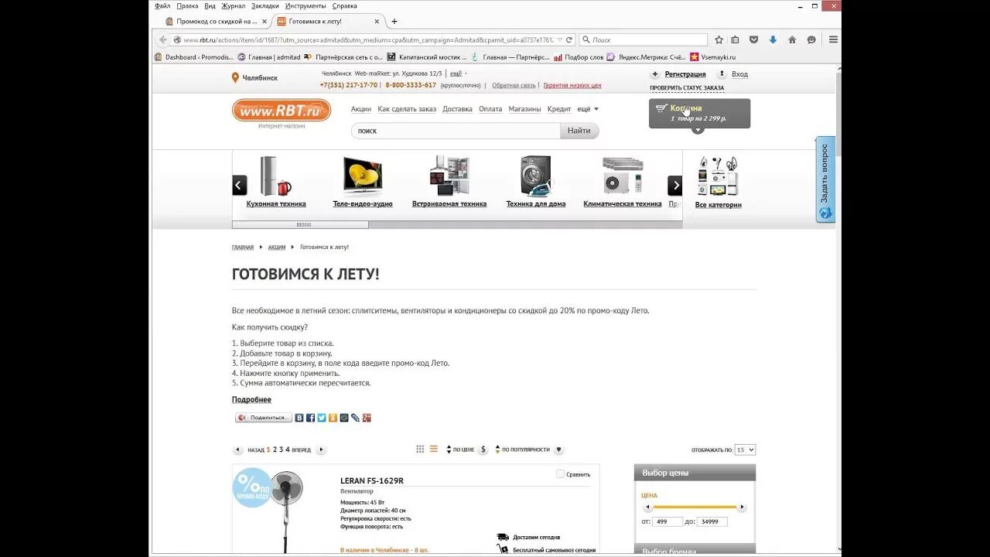
Task: Click the Pocket save icon in the toolbar
Action: pyautogui.click(x=753, y=39)
